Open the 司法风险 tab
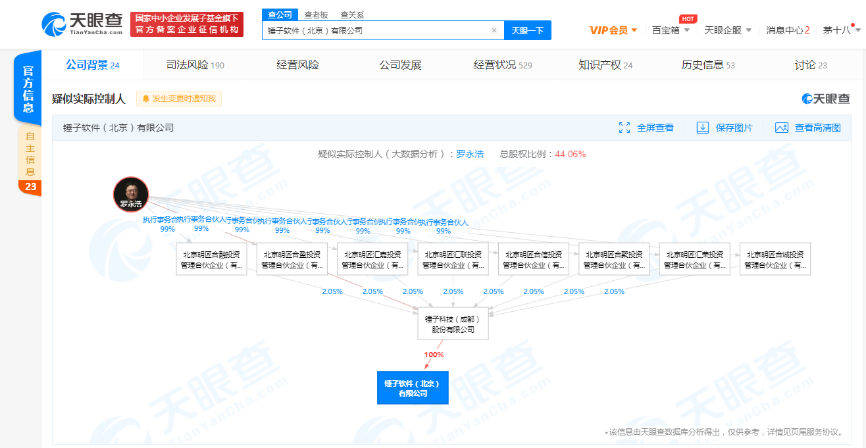The image size is (866, 448). pyautogui.click(x=195, y=65)
